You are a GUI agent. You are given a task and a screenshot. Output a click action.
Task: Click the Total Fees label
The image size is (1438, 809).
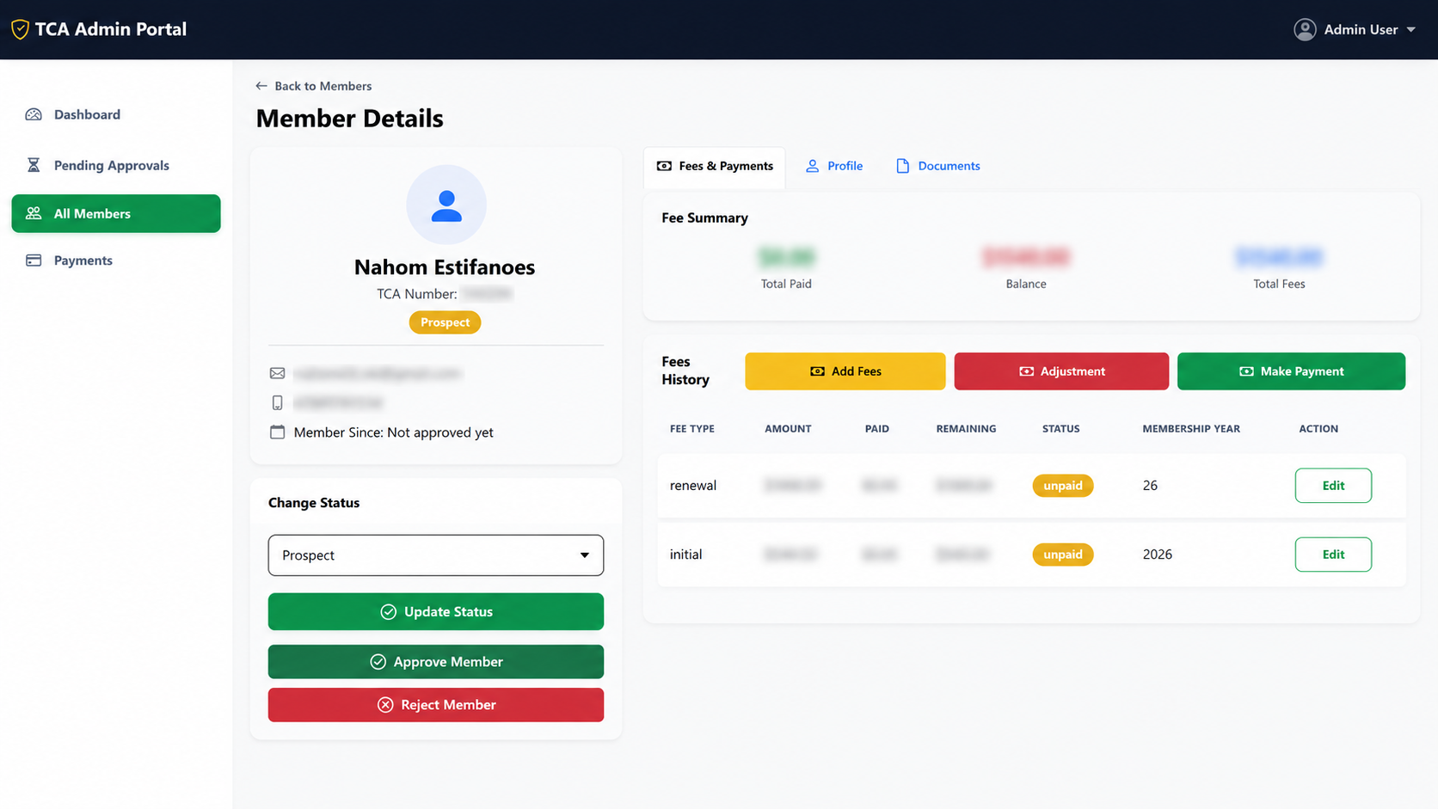click(x=1279, y=284)
